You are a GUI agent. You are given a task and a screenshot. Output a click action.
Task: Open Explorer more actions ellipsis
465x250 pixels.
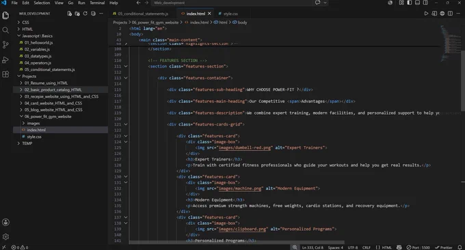[101, 14]
